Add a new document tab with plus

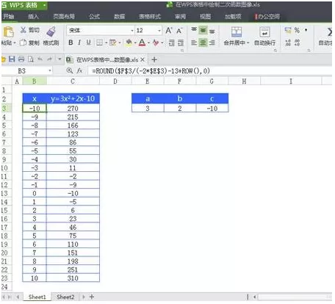coord(154,59)
